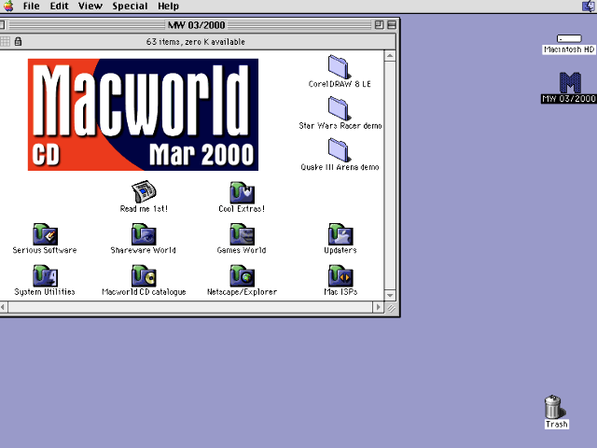
Task: Open the Edit menu
Action: (59, 7)
